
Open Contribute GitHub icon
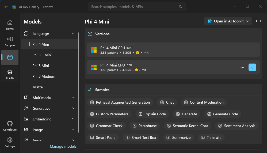click(10, 126)
